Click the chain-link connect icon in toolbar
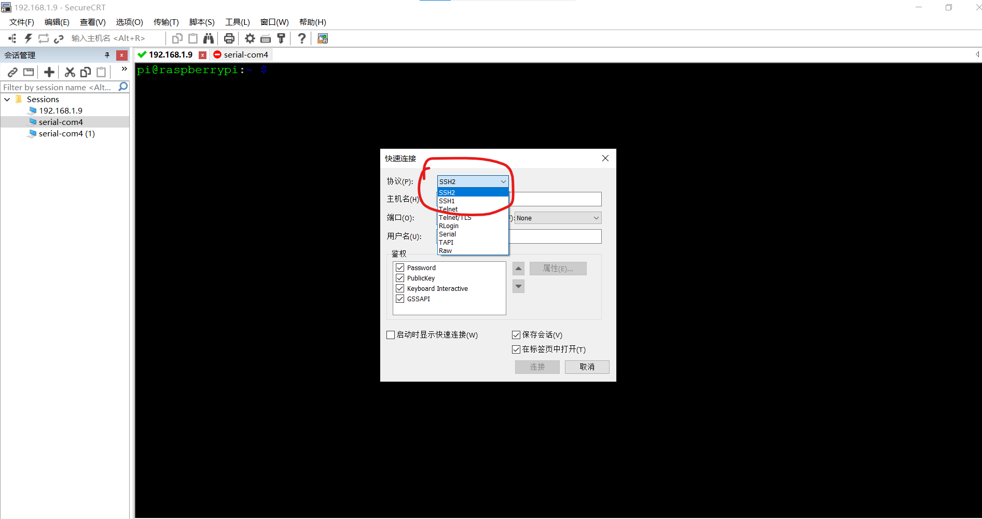This screenshot has height=519, width=982. click(59, 38)
